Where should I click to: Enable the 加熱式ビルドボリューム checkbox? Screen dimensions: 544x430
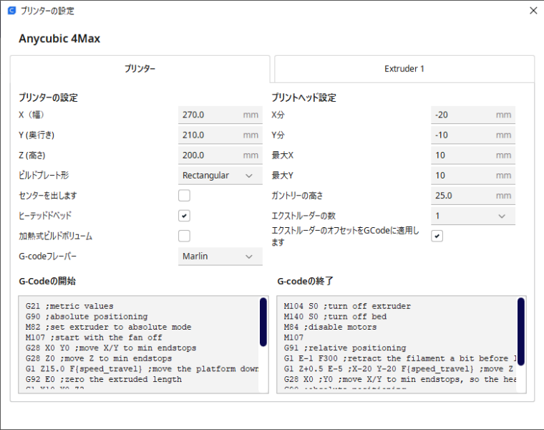(x=184, y=236)
